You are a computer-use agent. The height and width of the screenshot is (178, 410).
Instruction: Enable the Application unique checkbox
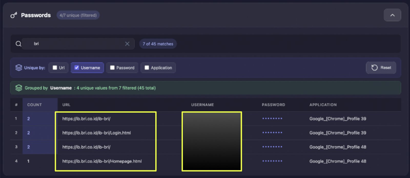(x=147, y=68)
